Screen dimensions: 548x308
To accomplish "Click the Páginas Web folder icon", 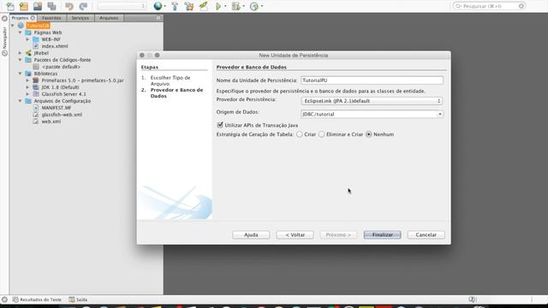I will coord(28,33).
